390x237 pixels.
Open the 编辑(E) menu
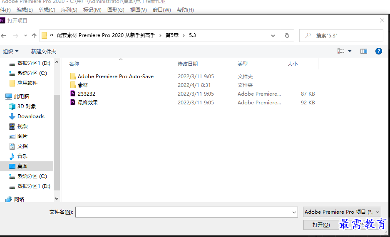click(x=25, y=10)
